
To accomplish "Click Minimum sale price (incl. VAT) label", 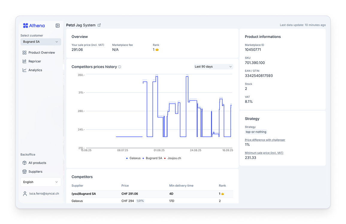I will (264, 153).
